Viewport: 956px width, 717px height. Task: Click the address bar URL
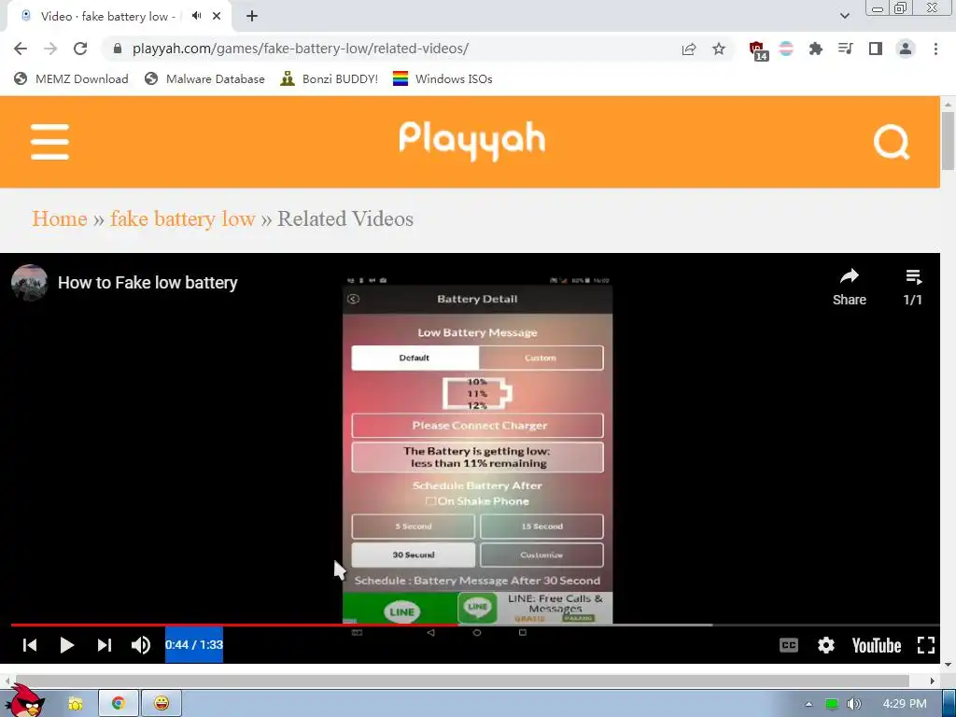coord(301,49)
